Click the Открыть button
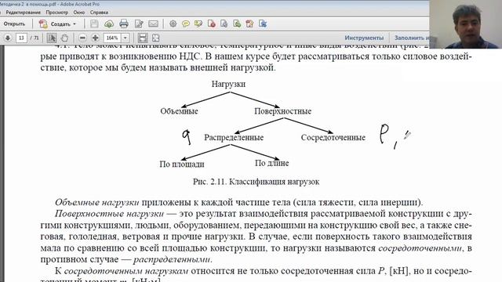This screenshot has width=502, height=282. pos(14,24)
